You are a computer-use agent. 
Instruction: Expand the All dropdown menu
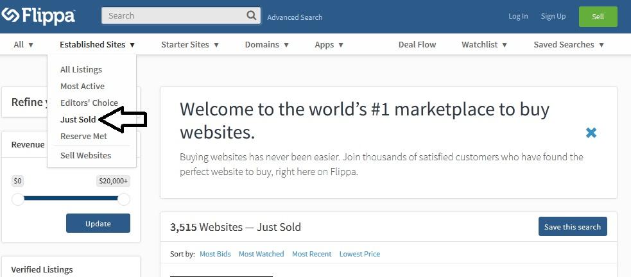(24, 45)
